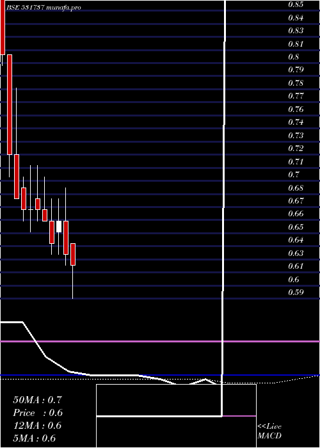Click the Price : 0.6 readout

(38, 413)
